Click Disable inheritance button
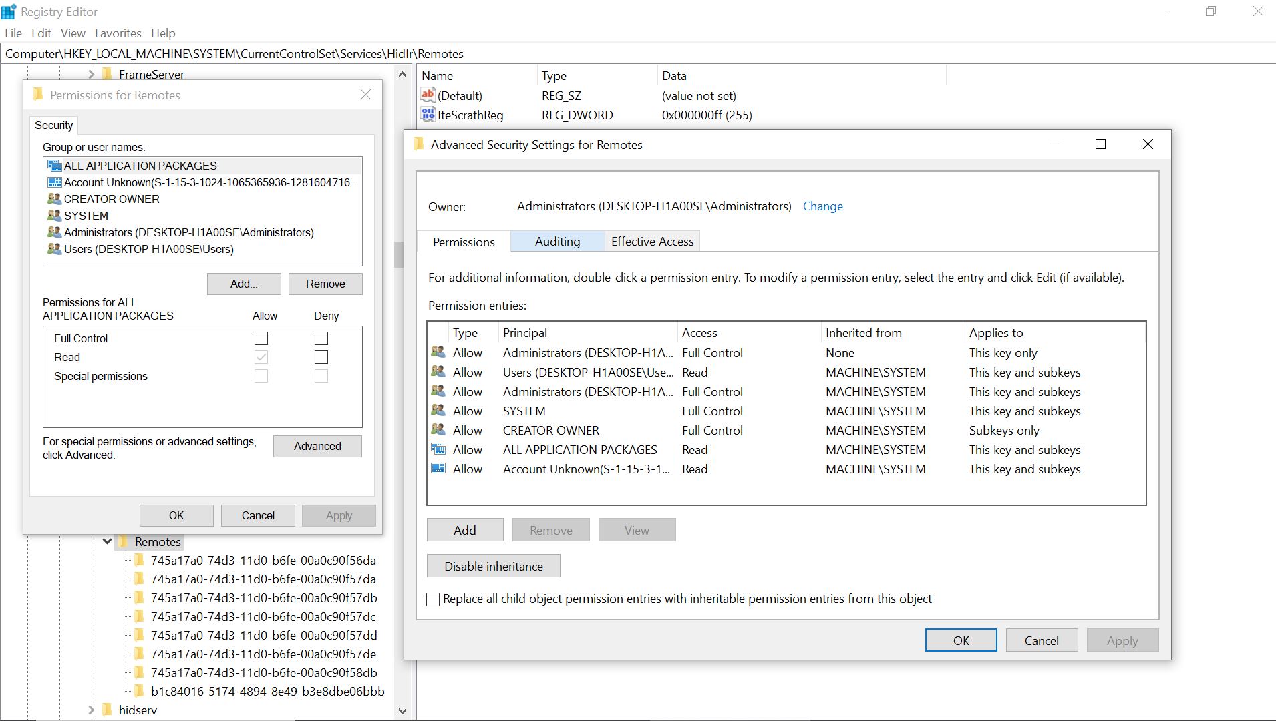The width and height of the screenshot is (1276, 721). 494,566
